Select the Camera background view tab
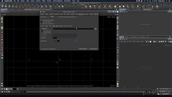172x97 pixels. tap(46, 26)
